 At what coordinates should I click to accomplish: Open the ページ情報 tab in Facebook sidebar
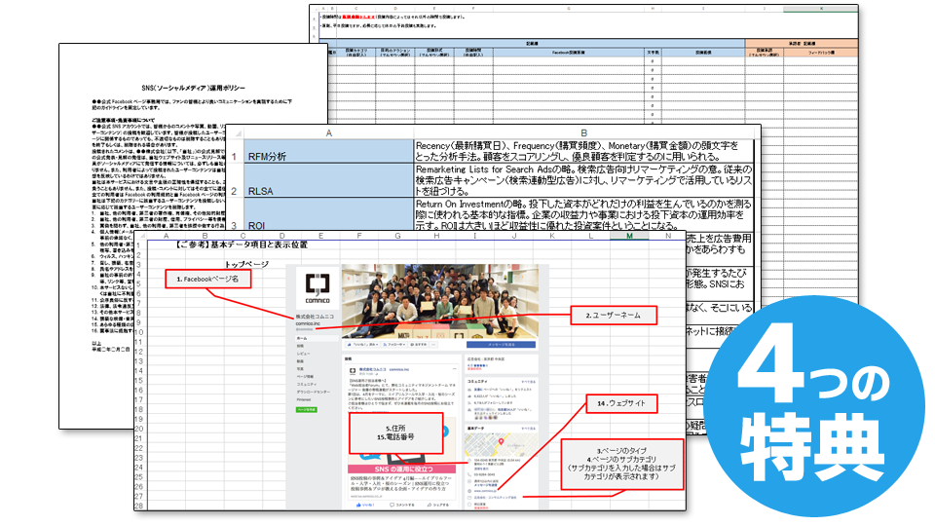tap(305, 377)
